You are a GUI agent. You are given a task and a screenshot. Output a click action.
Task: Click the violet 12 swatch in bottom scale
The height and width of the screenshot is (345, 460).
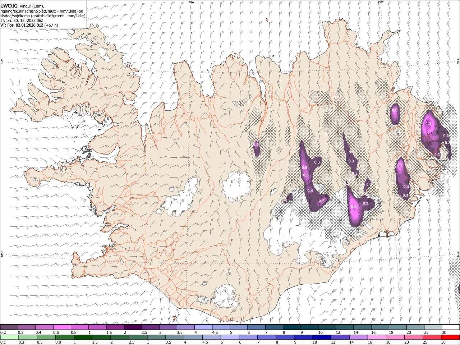[340, 337]
